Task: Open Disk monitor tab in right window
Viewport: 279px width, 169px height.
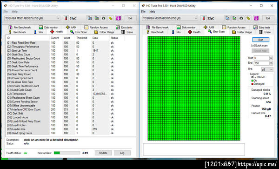Action: pos(186,27)
